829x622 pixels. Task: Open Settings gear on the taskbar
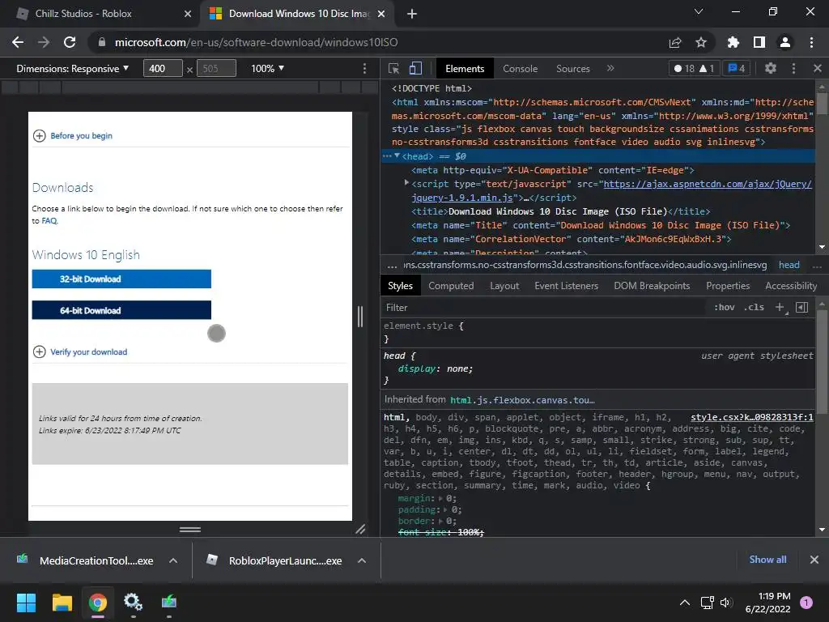pos(133,603)
